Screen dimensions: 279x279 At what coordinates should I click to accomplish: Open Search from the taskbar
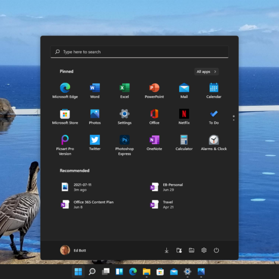point(92,271)
